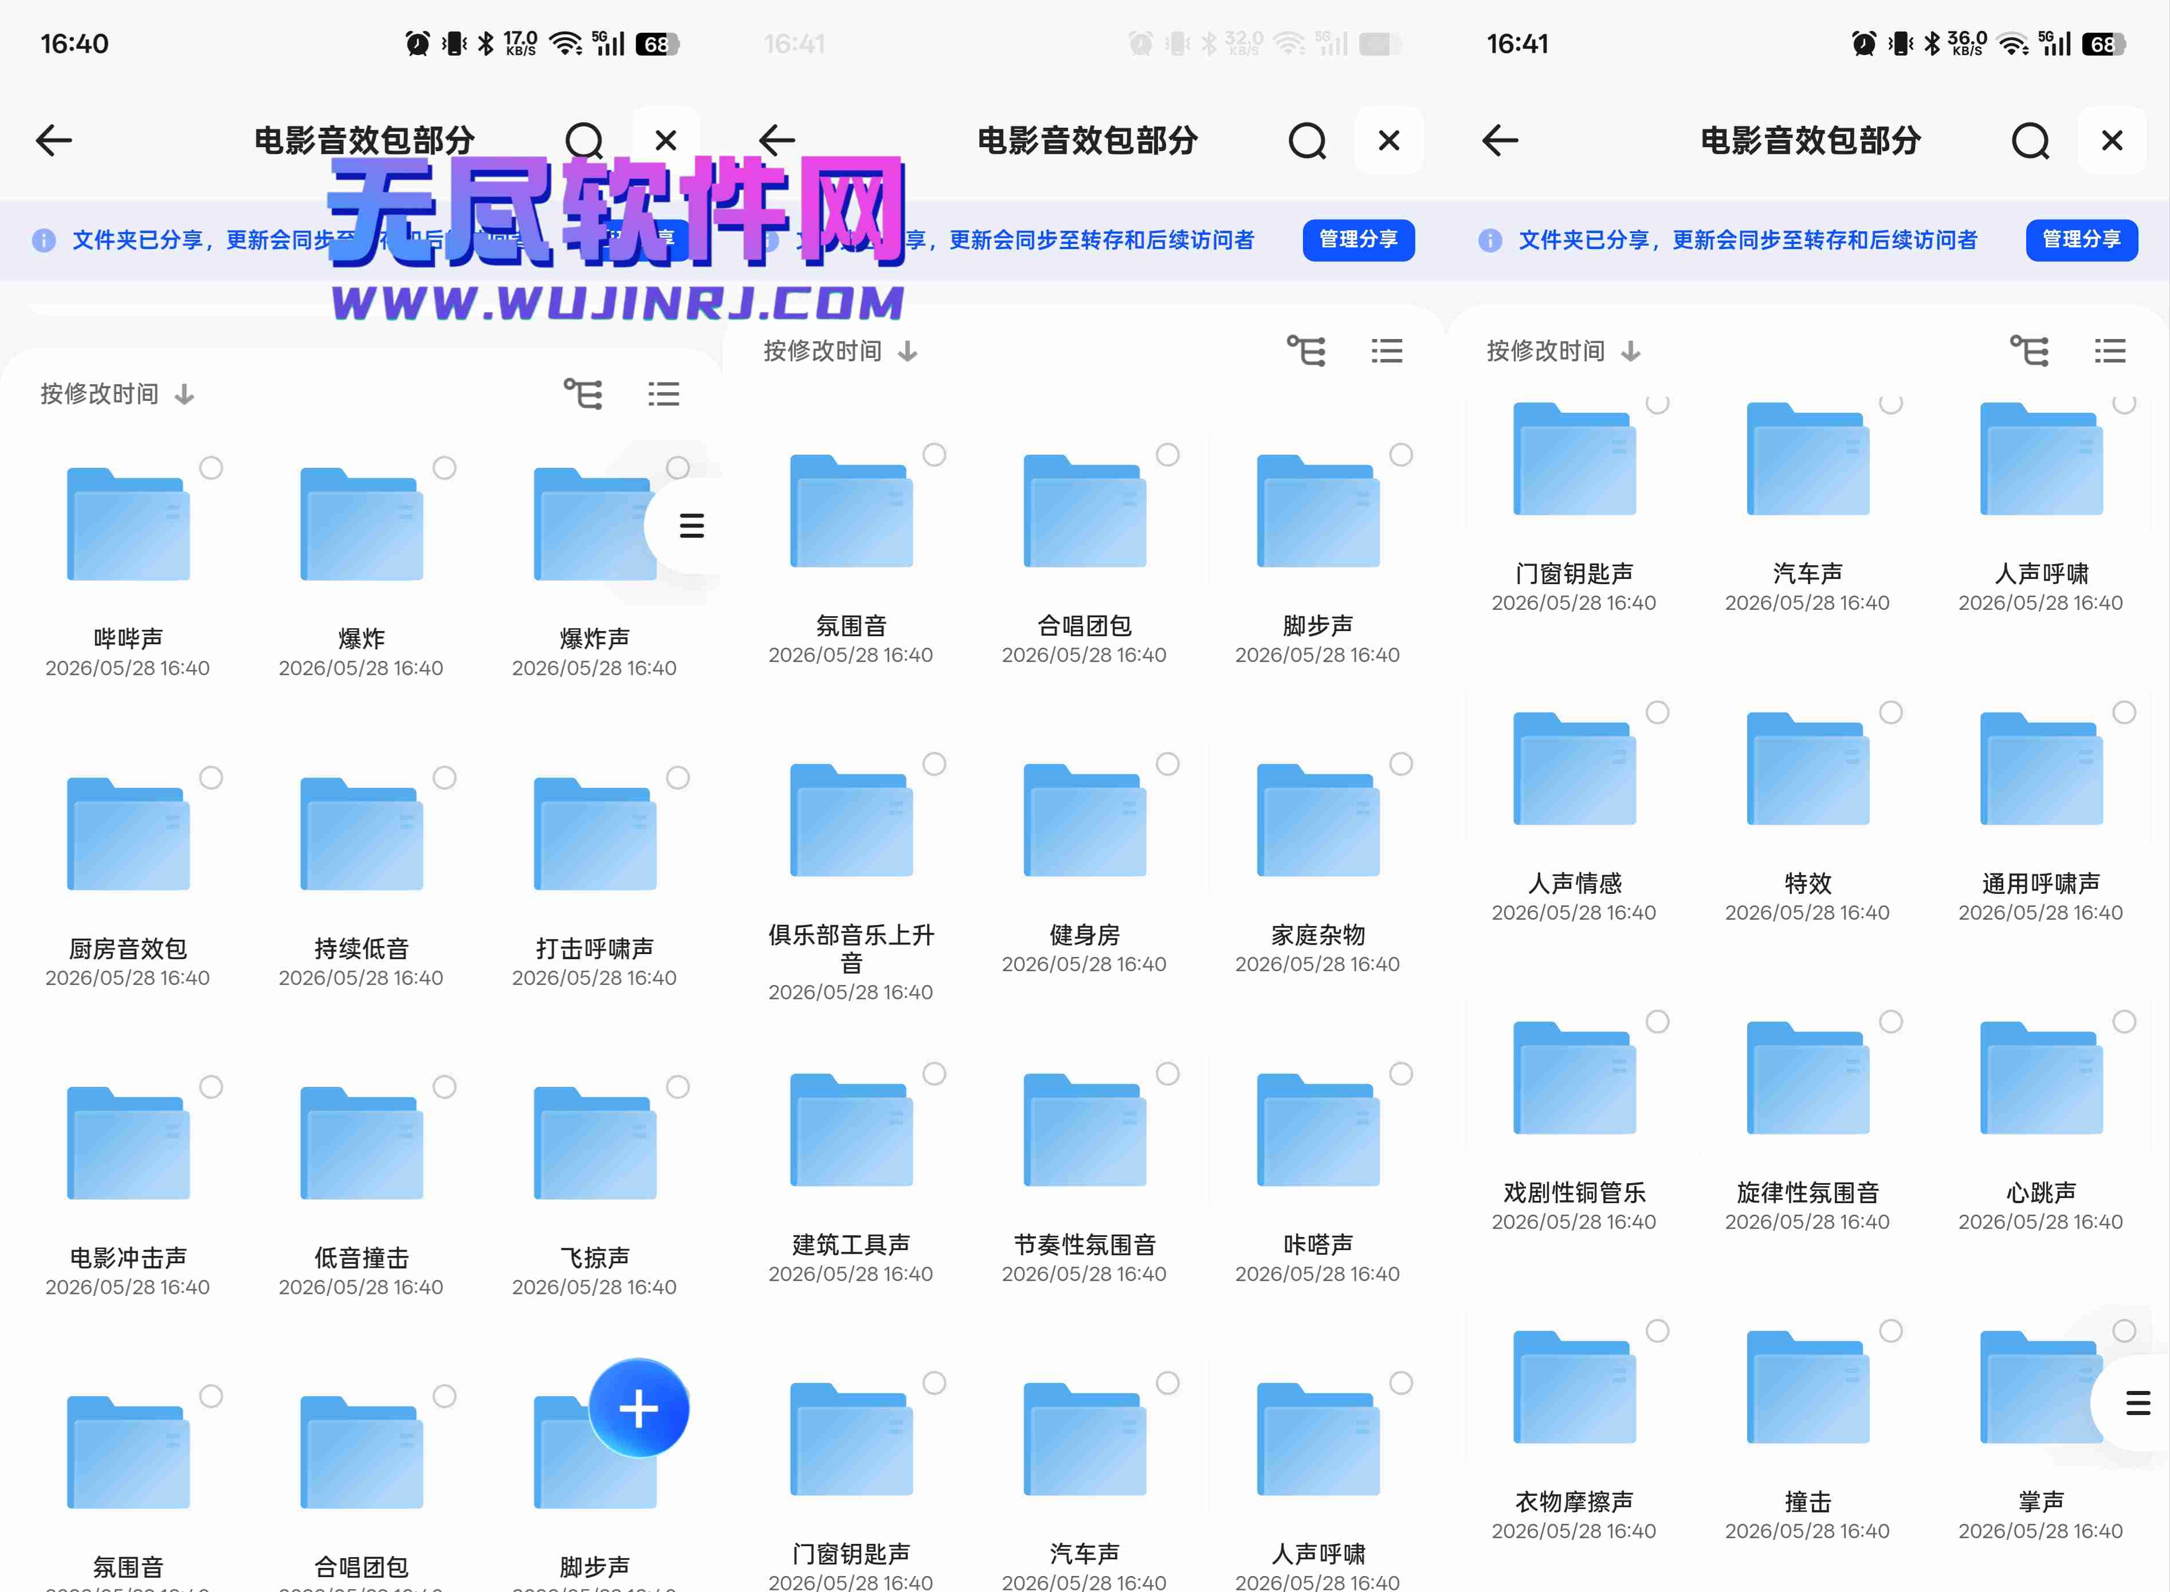The image size is (2170, 1592).
Task: Open the 持续低音 folder icon
Action: (362, 834)
